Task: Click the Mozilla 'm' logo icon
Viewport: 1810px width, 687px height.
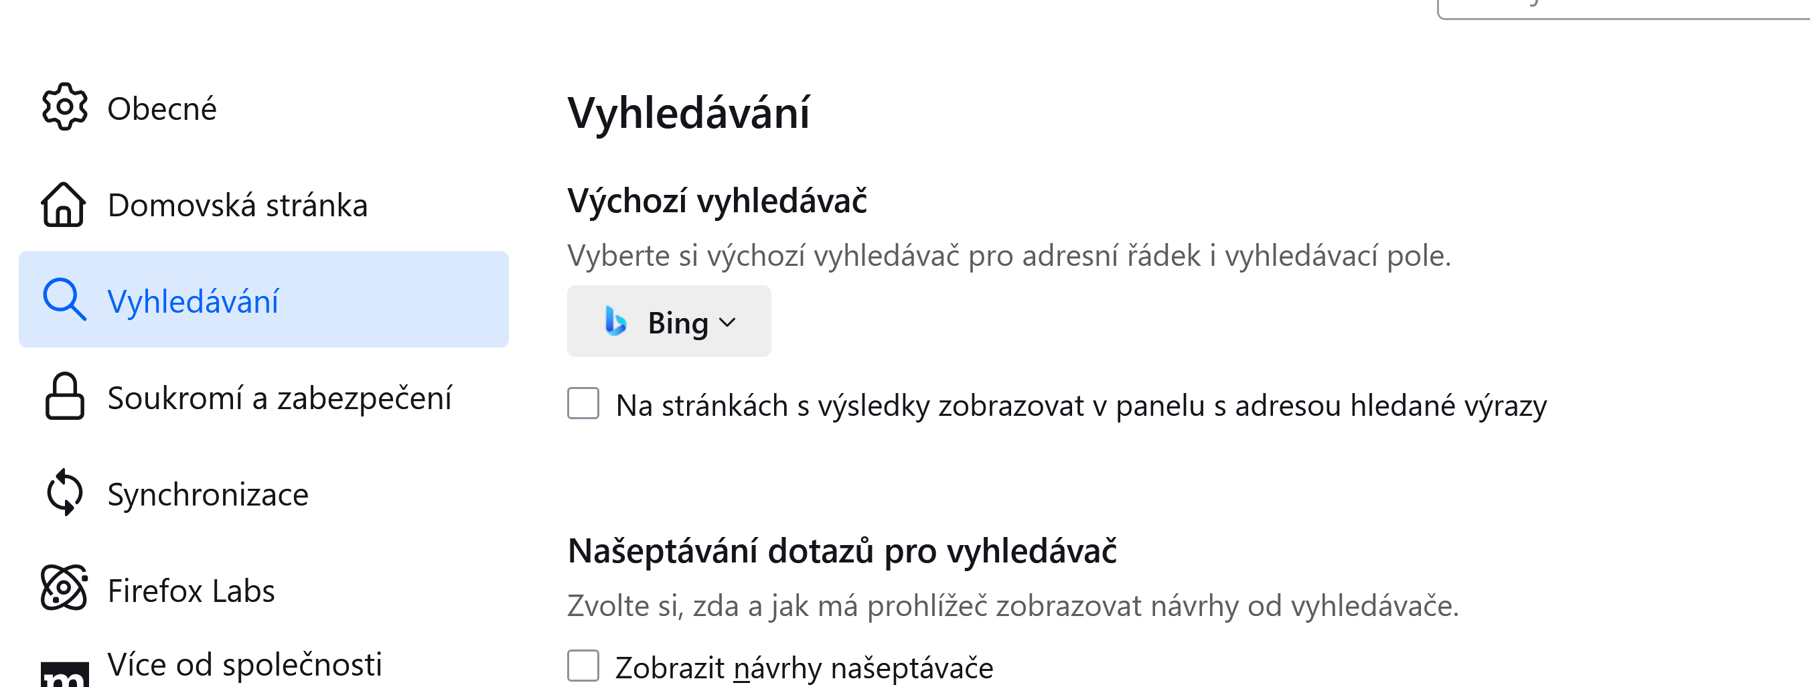Action: pos(64,676)
